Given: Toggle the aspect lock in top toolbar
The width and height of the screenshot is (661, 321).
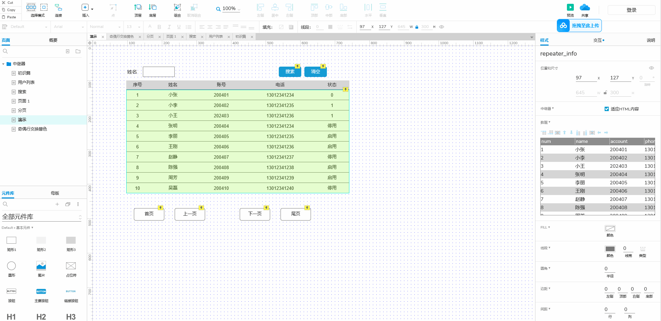Looking at the screenshot, I should 417,27.
